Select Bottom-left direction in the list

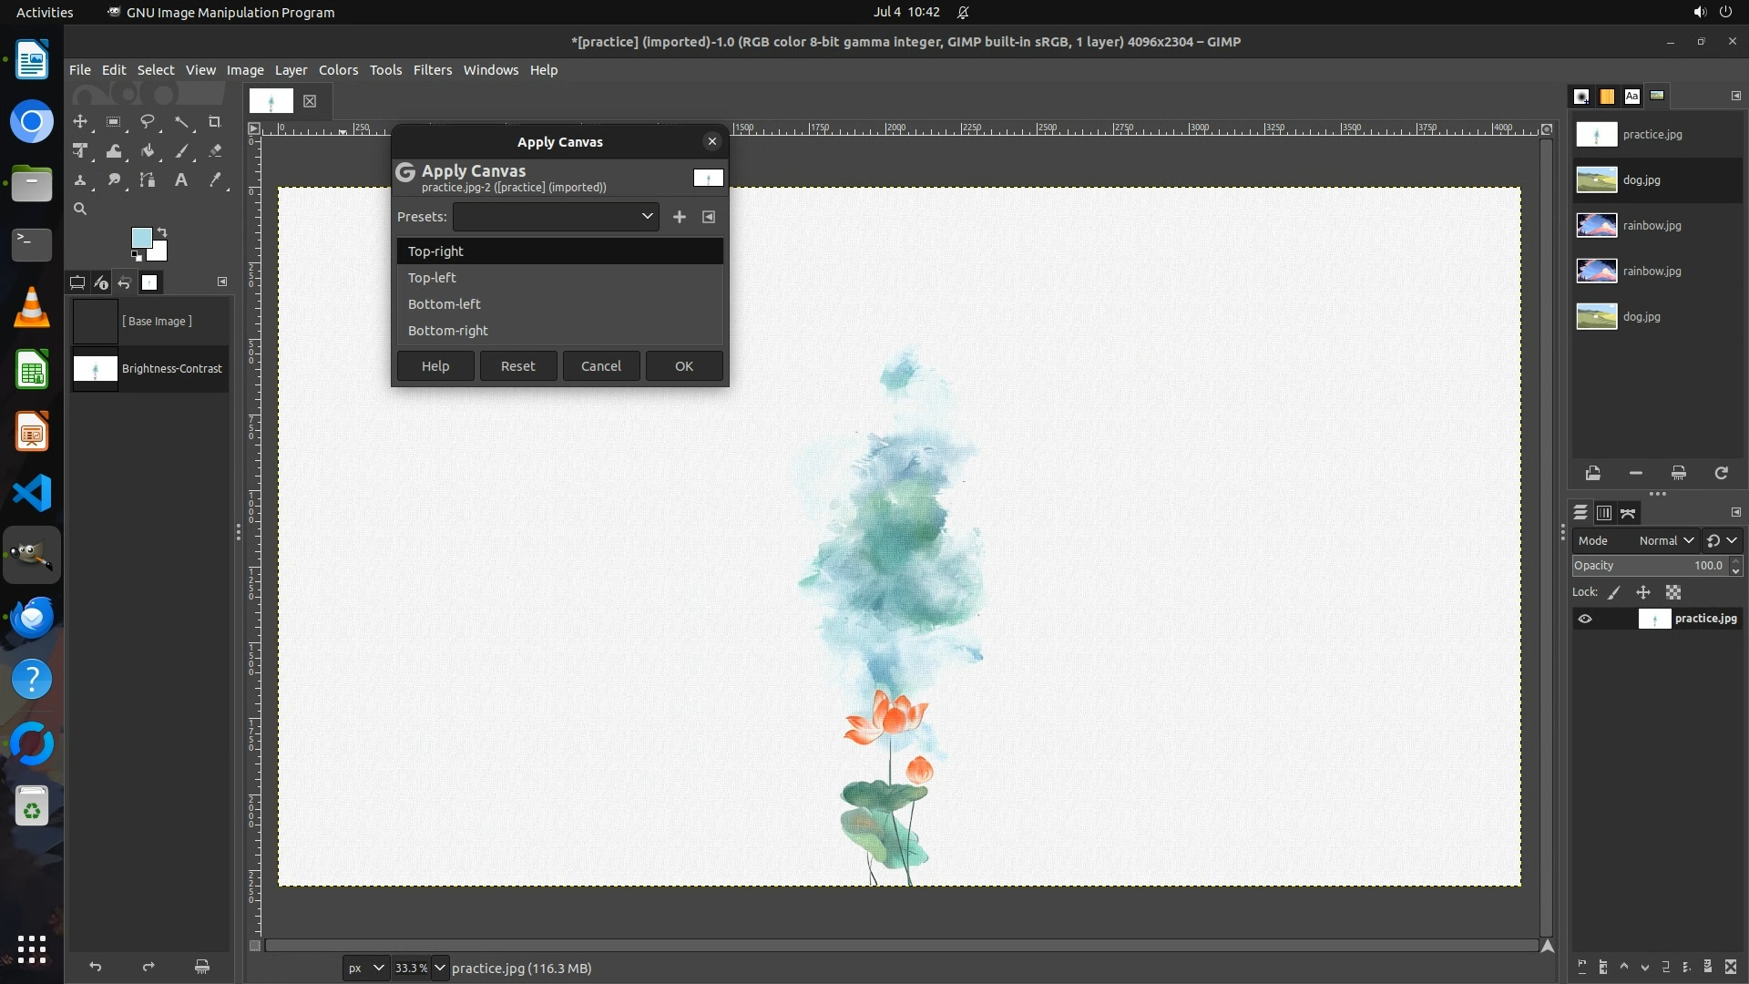click(x=445, y=304)
